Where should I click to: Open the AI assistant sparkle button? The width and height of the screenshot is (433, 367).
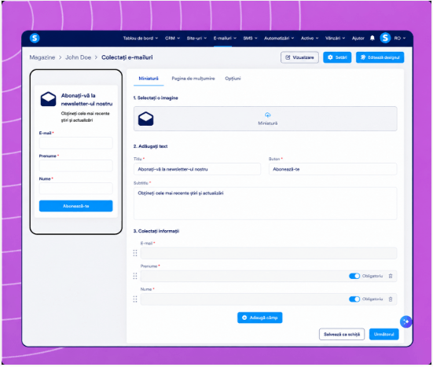[x=405, y=321]
